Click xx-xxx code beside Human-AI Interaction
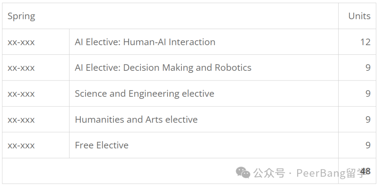The height and width of the screenshot is (188, 379). click(21, 42)
